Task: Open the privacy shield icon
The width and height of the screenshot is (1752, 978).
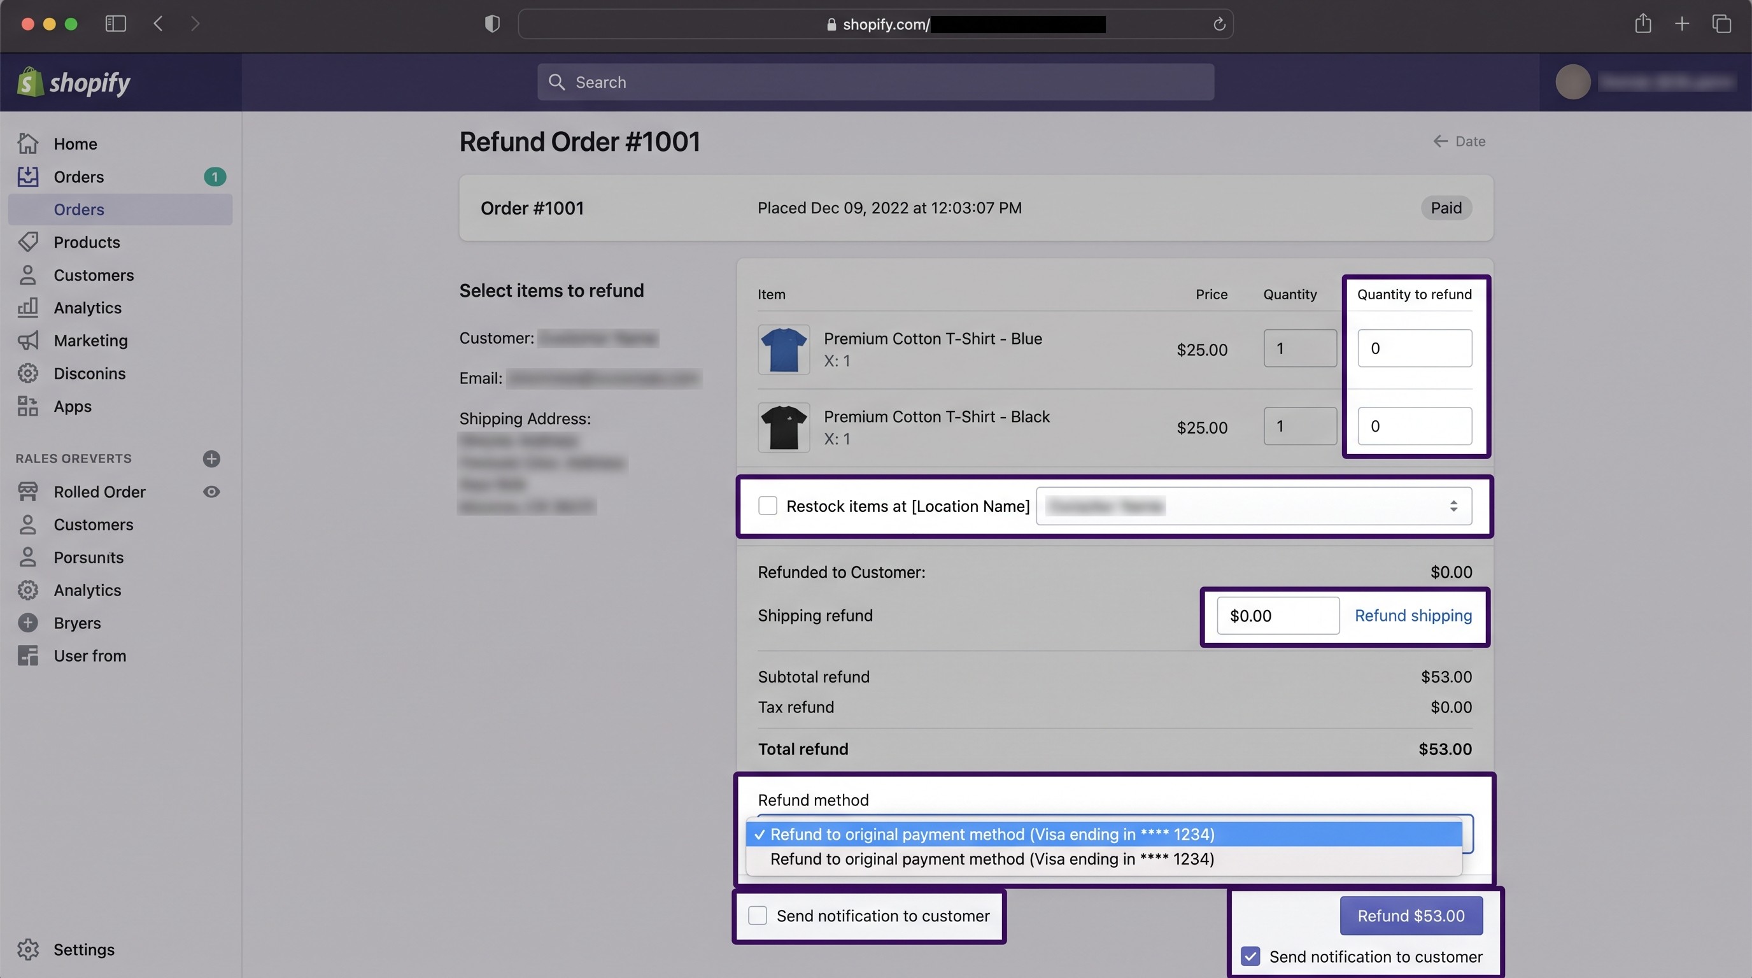Action: 492,24
